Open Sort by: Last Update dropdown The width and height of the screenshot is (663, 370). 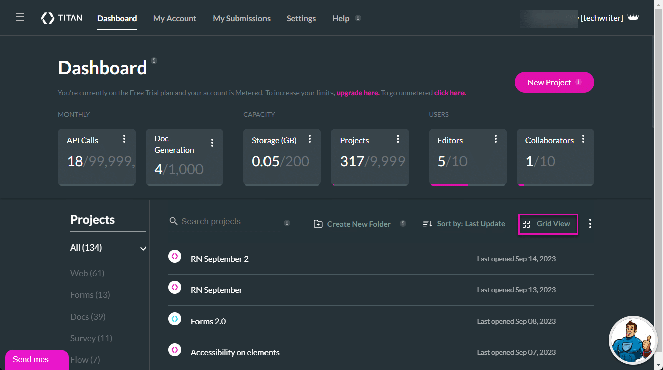tap(464, 224)
